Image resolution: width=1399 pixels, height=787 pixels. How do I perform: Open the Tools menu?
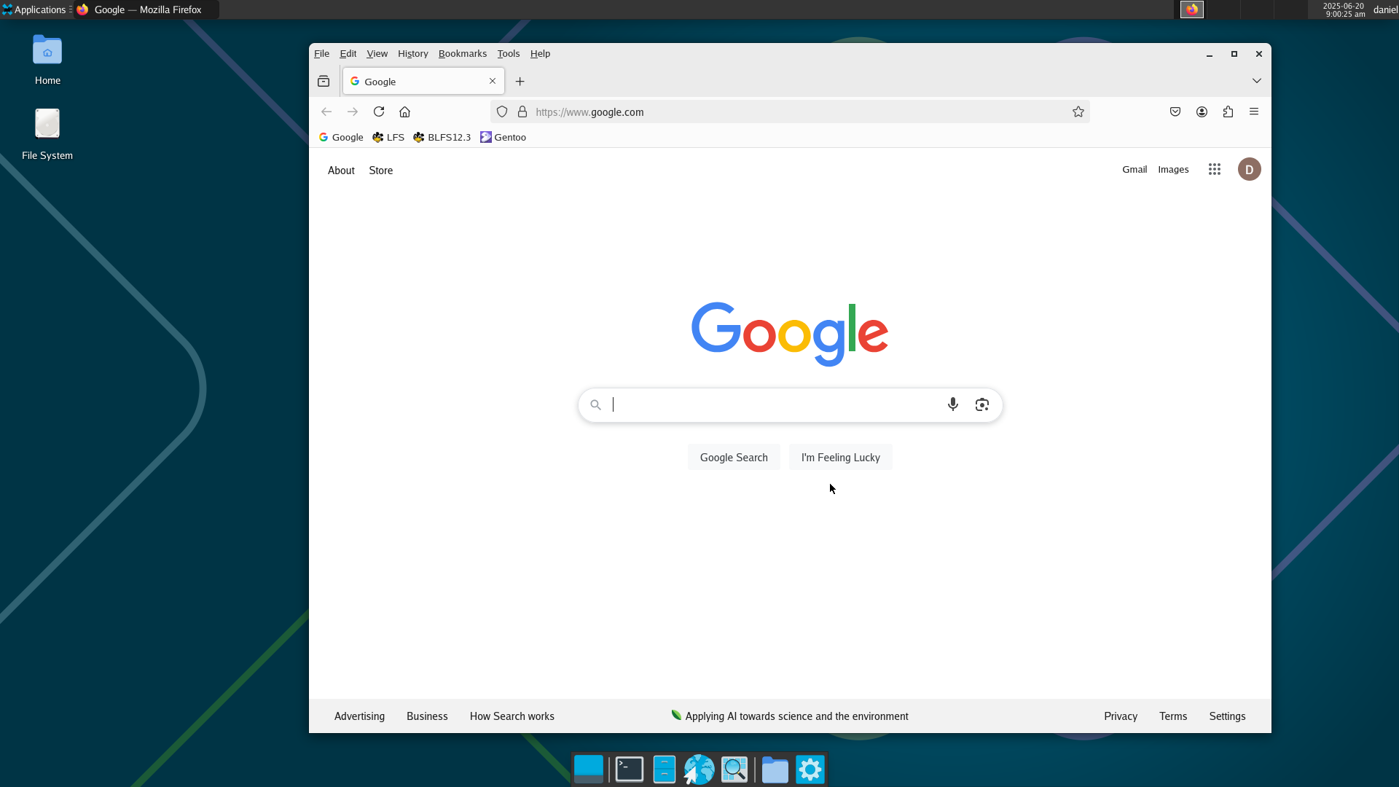pyautogui.click(x=509, y=53)
